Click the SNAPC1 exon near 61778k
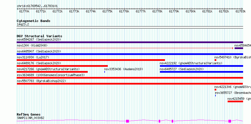The width and height of the screenshot is (251, 124). [x=159, y=121]
